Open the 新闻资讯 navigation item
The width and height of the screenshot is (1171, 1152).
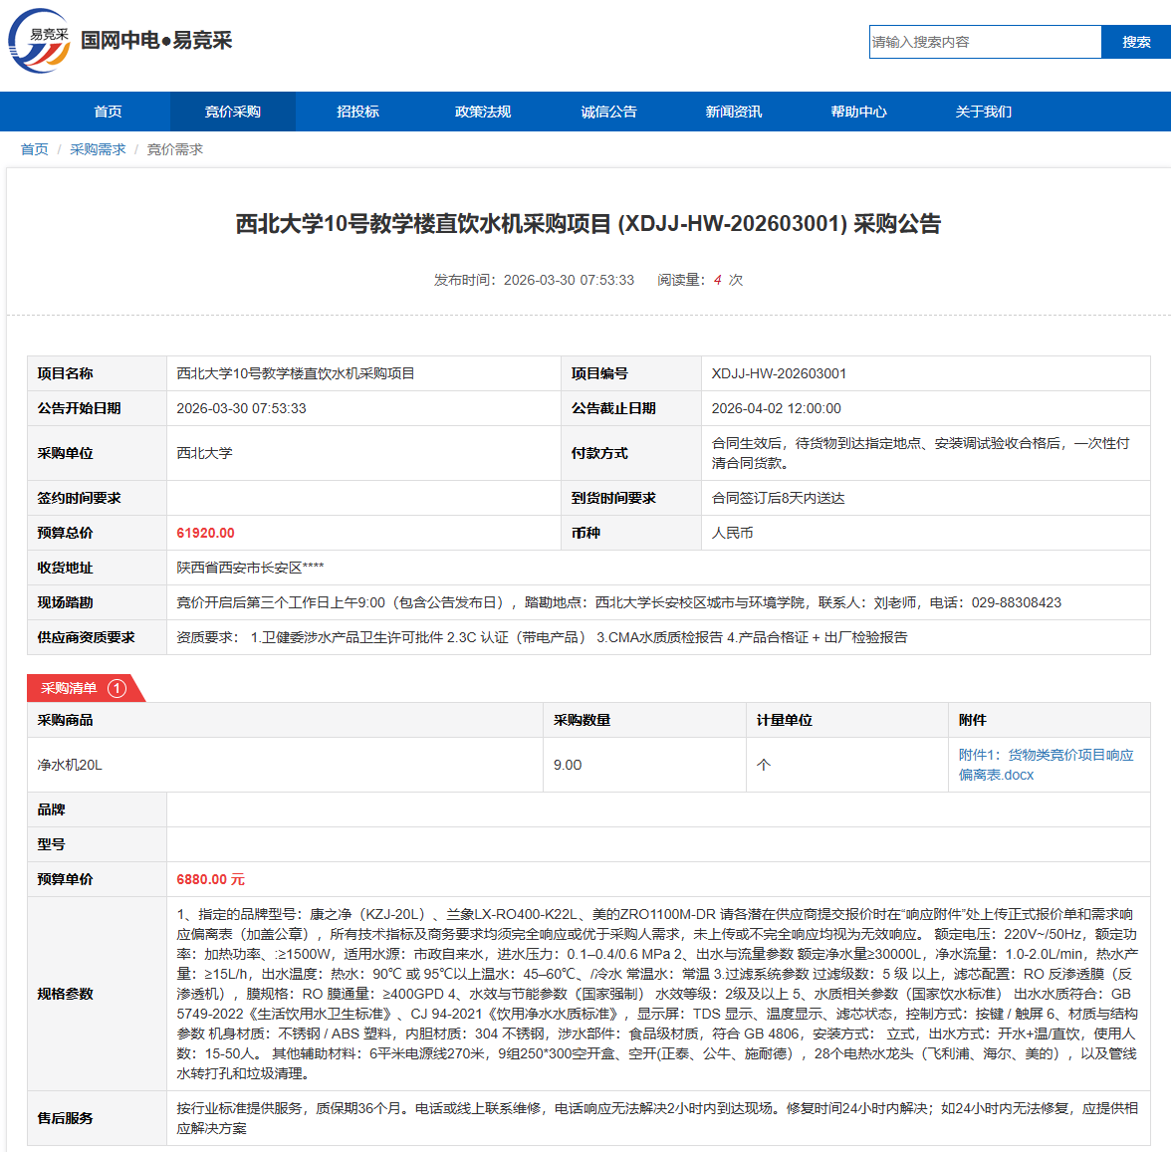click(x=734, y=112)
